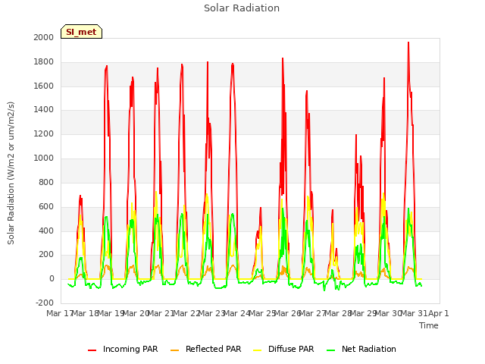This screenshot has height=364, width=485.
Task: Click the Mar 17 x-axis label
Action: [x=59, y=313]
